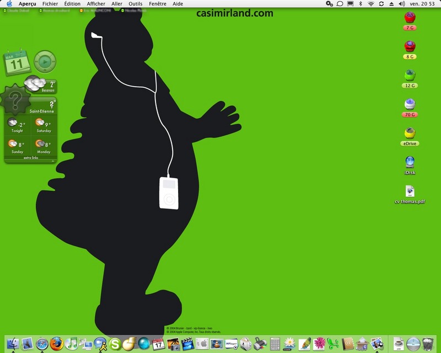Open the 8 G drive icon
Screen dimensions: 441x353
tap(410, 46)
